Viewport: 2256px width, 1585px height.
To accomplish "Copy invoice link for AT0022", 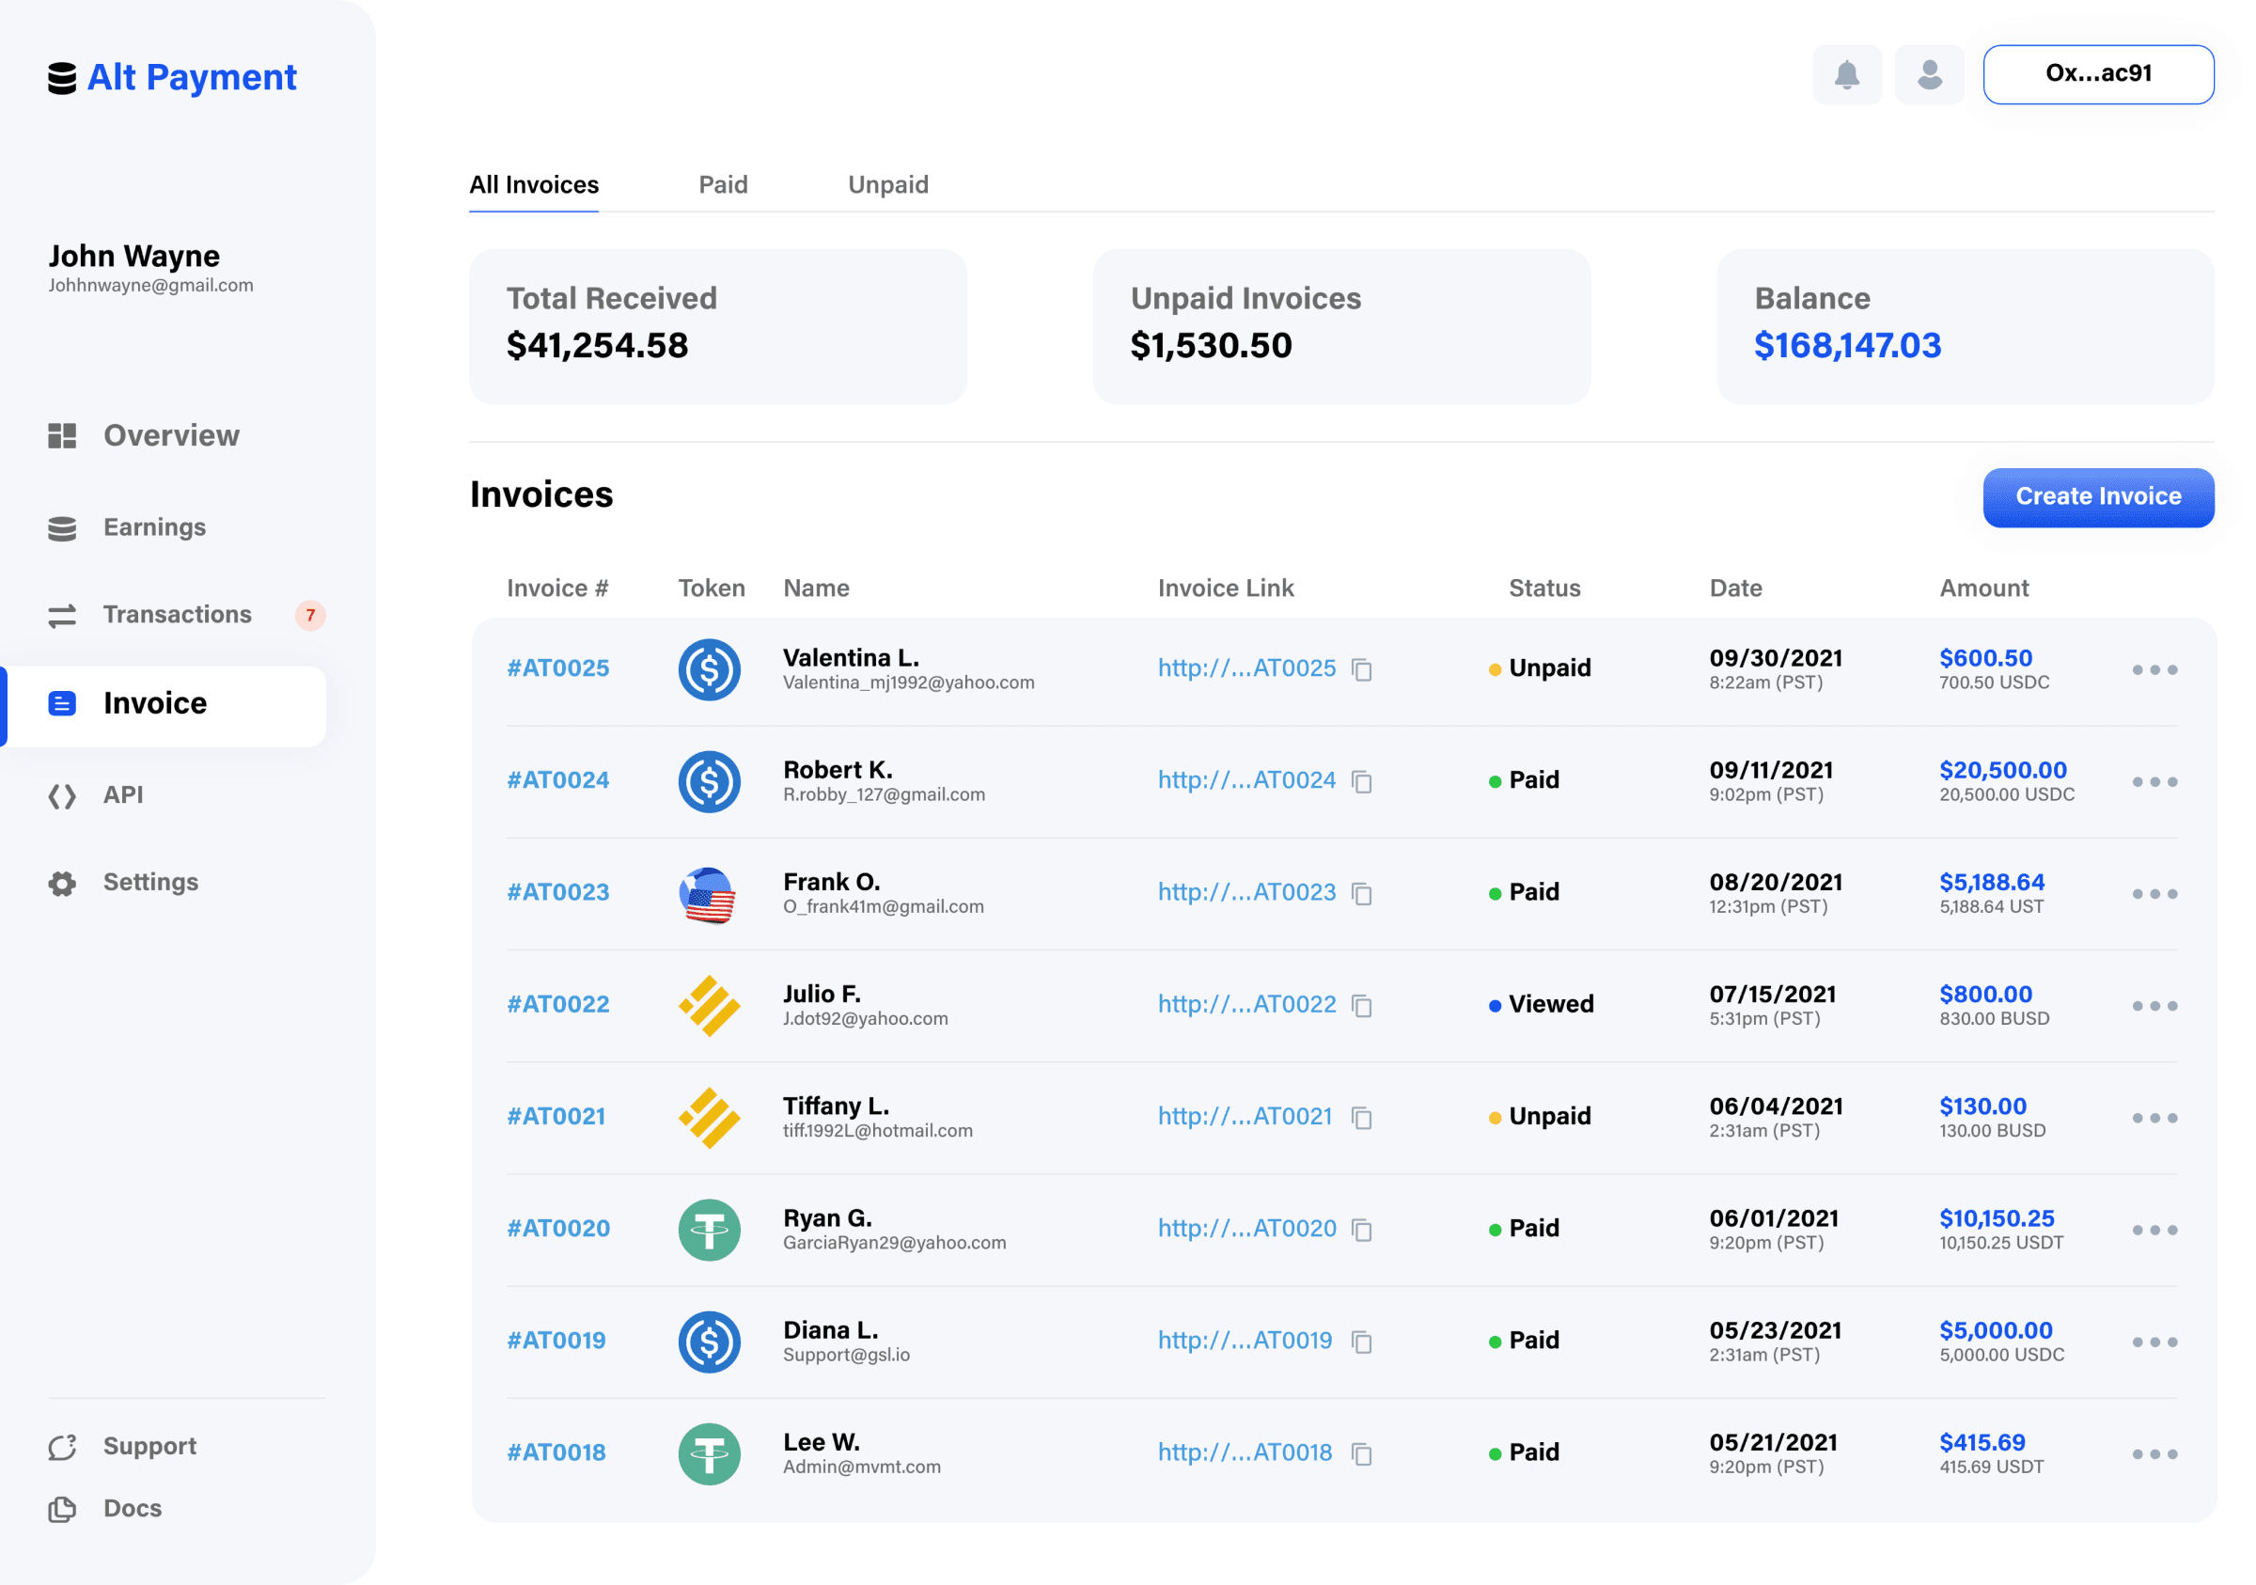I will [x=1362, y=1005].
